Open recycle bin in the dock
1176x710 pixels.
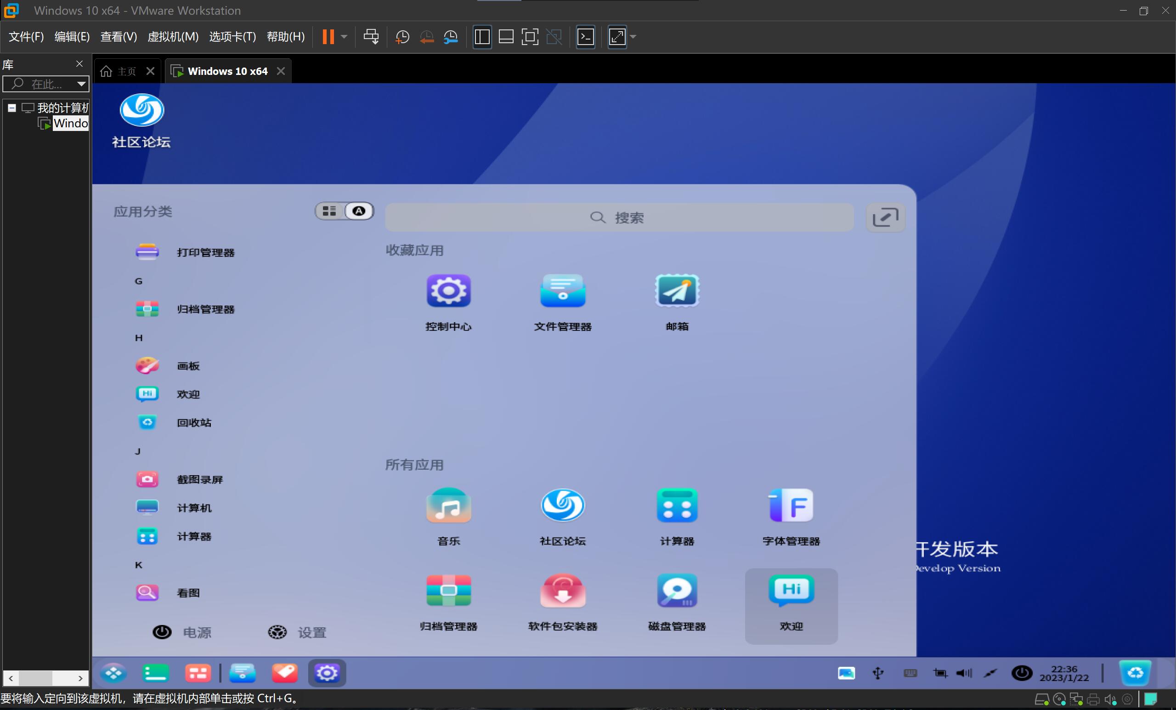click(1135, 673)
